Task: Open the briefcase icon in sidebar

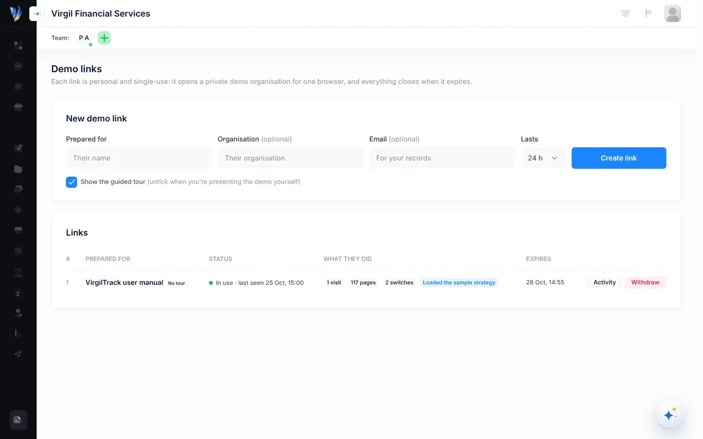Action: pyautogui.click(x=18, y=107)
